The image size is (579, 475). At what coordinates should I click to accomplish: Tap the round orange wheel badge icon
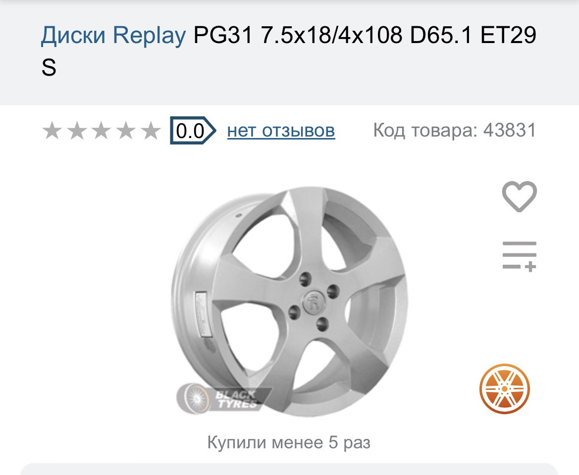[x=504, y=388]
